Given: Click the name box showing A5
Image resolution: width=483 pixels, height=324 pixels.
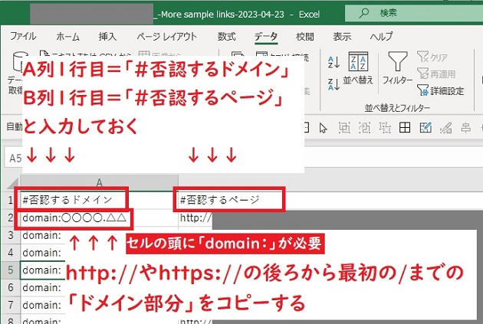Looking at the screenshot, I should tap(14, 158).
